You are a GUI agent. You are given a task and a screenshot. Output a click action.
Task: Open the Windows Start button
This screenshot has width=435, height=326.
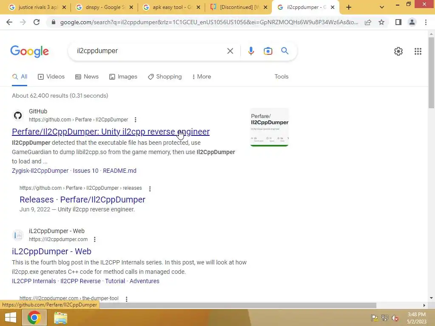(11, 318)
